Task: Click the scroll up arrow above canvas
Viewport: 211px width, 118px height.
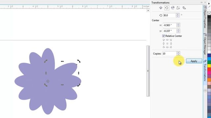Action: click(148, 10)
